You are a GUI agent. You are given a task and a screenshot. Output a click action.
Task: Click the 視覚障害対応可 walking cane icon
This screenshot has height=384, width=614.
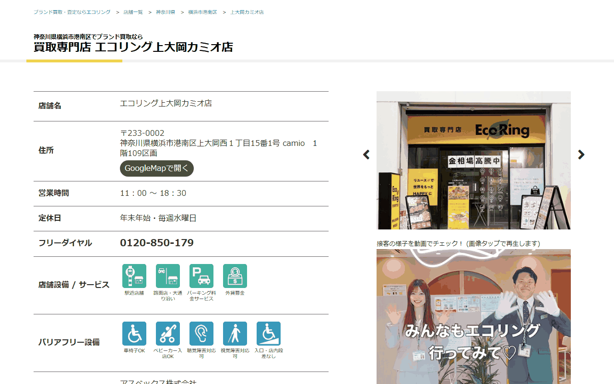[x=235, y=334]
